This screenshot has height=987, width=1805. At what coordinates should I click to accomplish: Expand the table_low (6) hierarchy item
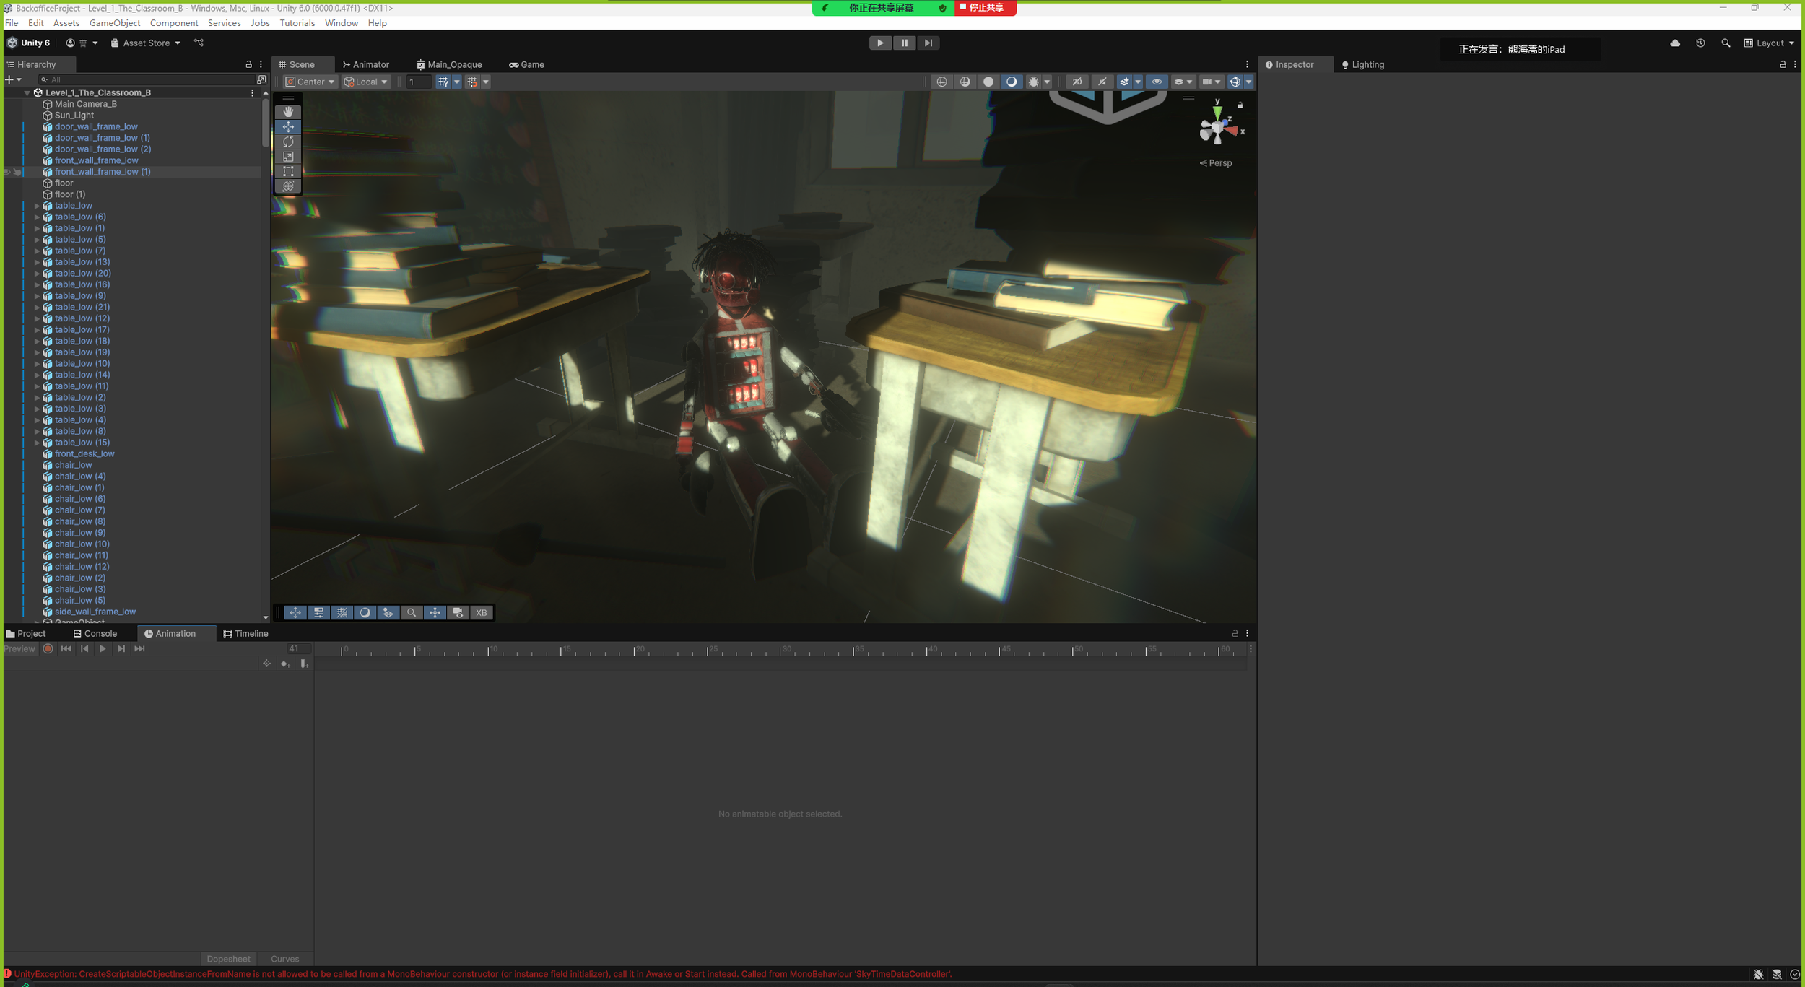(37, 217)
